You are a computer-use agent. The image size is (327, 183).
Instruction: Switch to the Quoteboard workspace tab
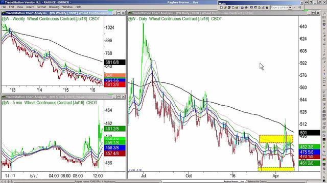[x=110, y=181]
